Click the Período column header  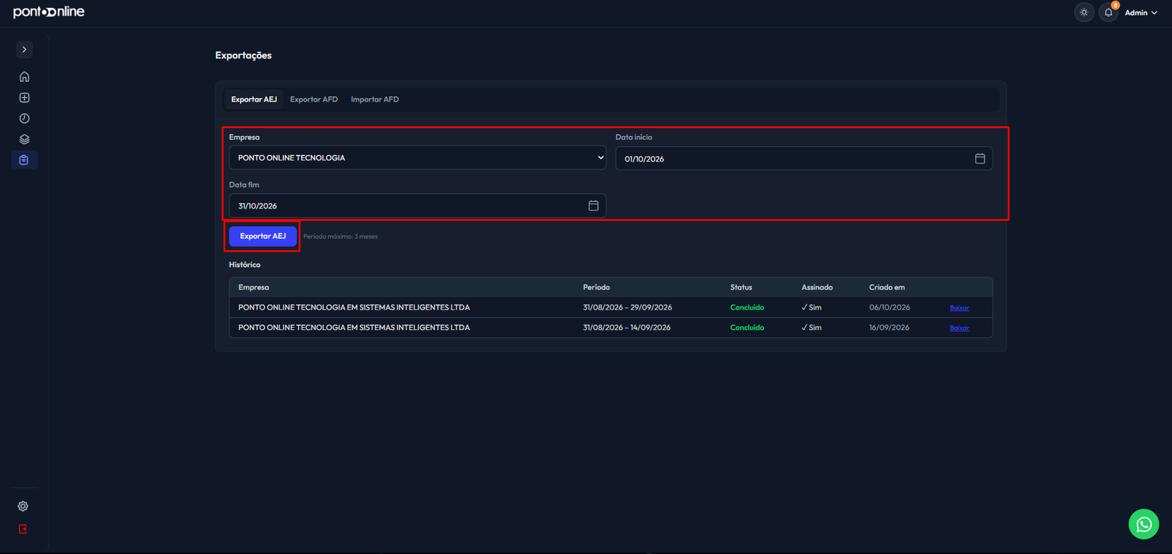tap(596, 288)
